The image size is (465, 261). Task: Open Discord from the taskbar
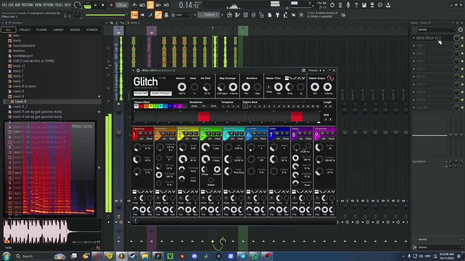tap(194, 256)
